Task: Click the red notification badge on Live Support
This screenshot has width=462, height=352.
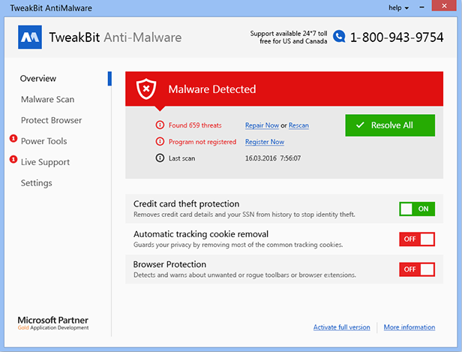Action: coord(13,159)
